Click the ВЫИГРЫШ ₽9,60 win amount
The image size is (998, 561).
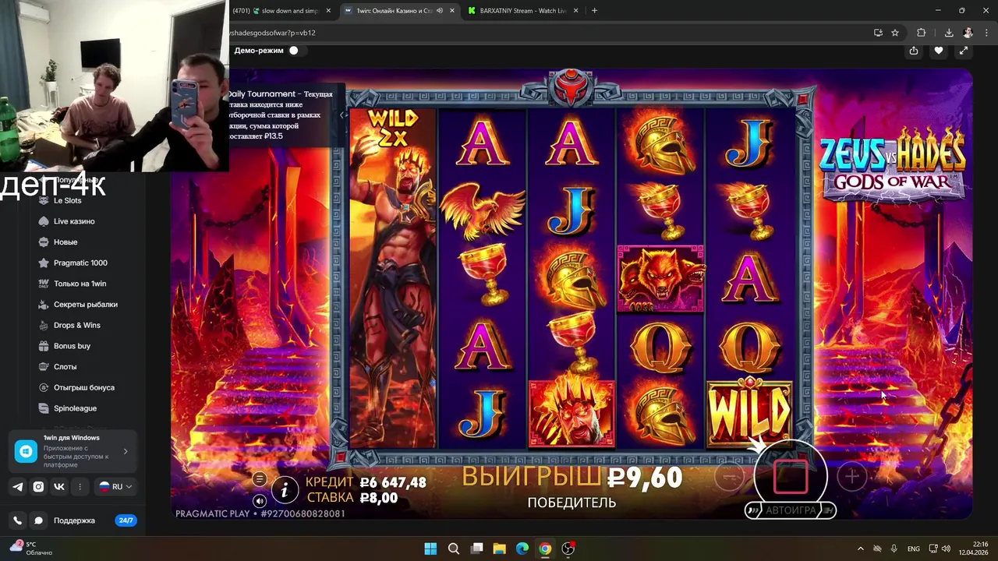[572, 477]
